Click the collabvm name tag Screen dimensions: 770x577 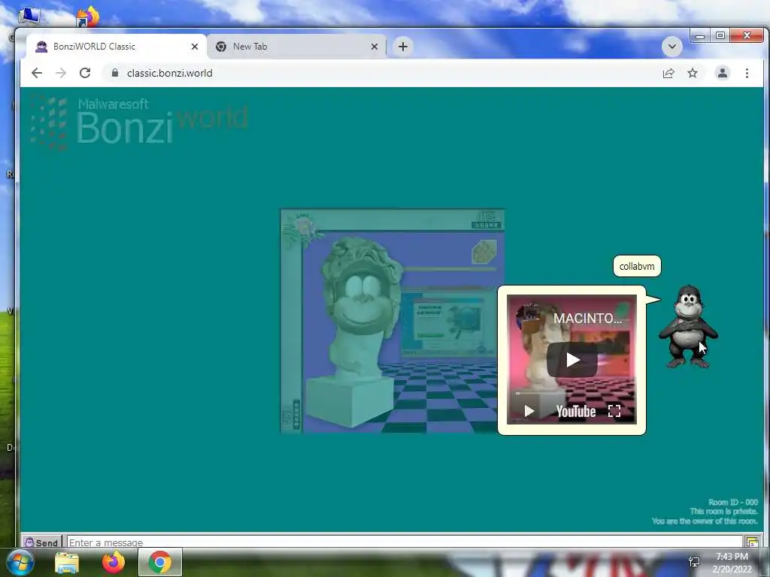637,267
